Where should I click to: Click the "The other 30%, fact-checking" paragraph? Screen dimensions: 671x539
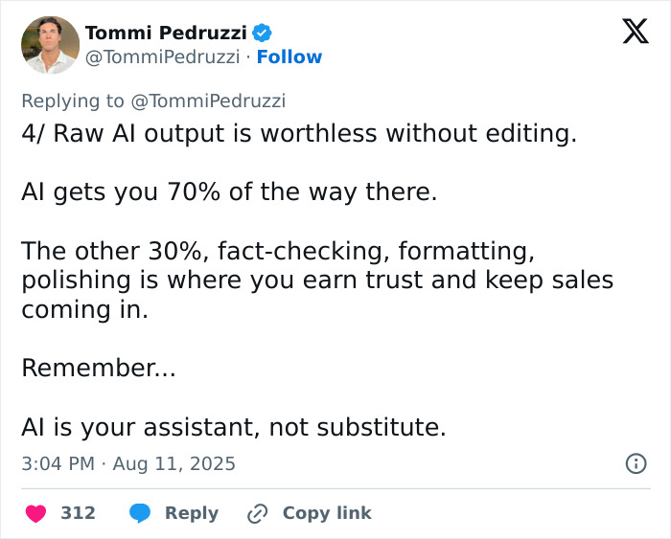pyautogui.click(x=316, y=281)
